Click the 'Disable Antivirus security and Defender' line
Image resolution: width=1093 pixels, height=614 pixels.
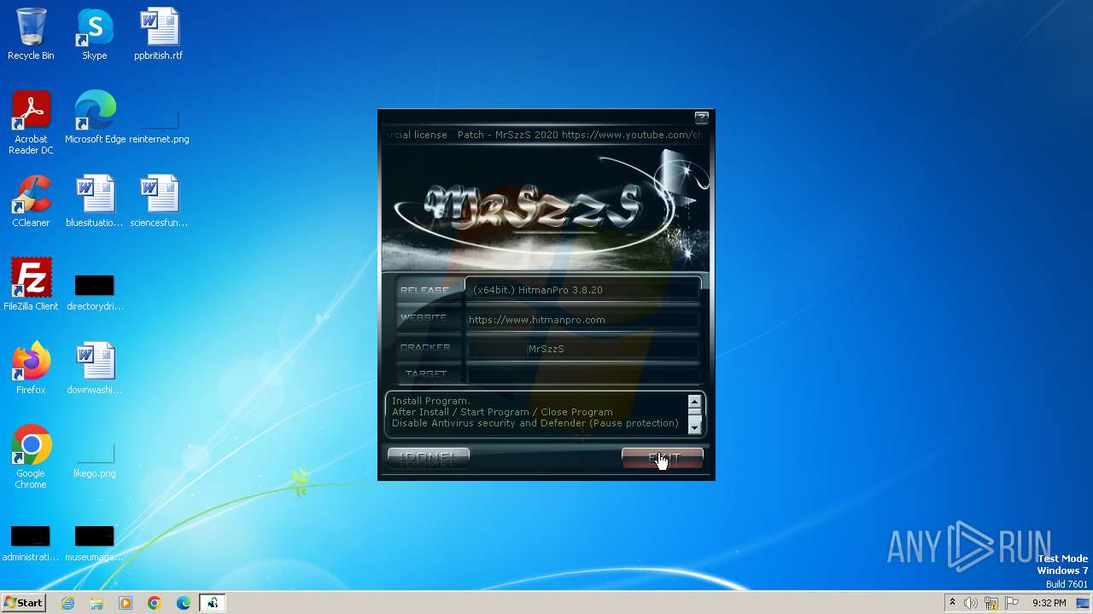tap(535, 423)
